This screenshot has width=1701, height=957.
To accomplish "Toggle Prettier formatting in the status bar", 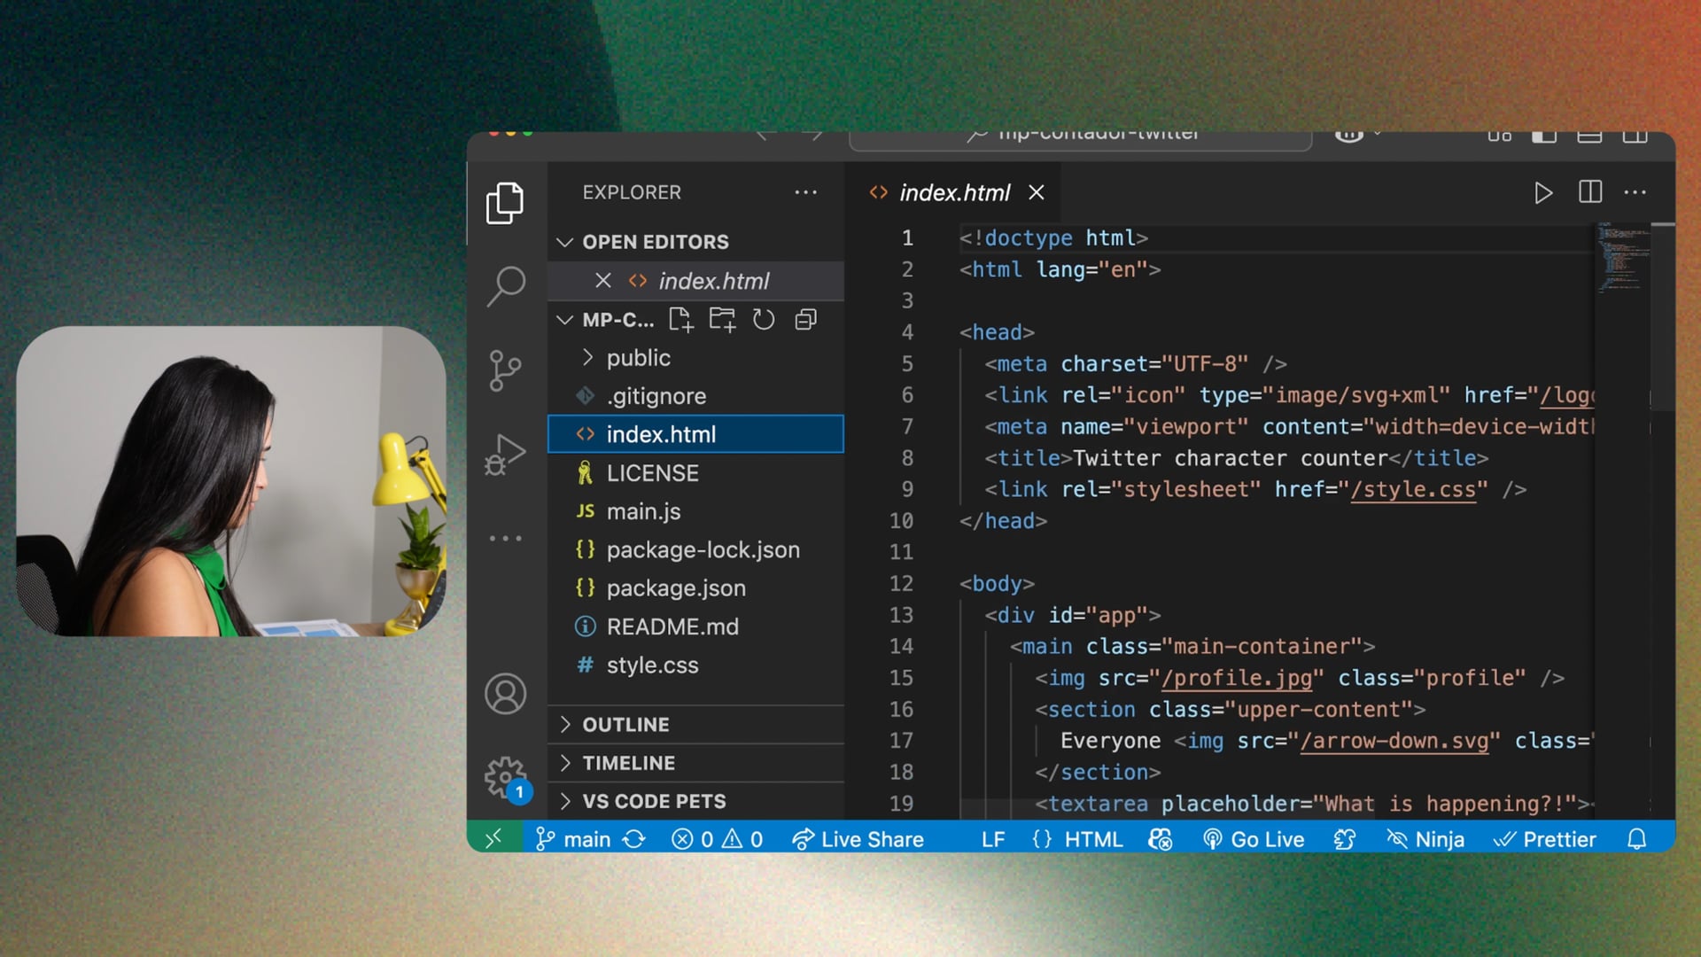I will pyautogui.click(x=1545, y=839).
